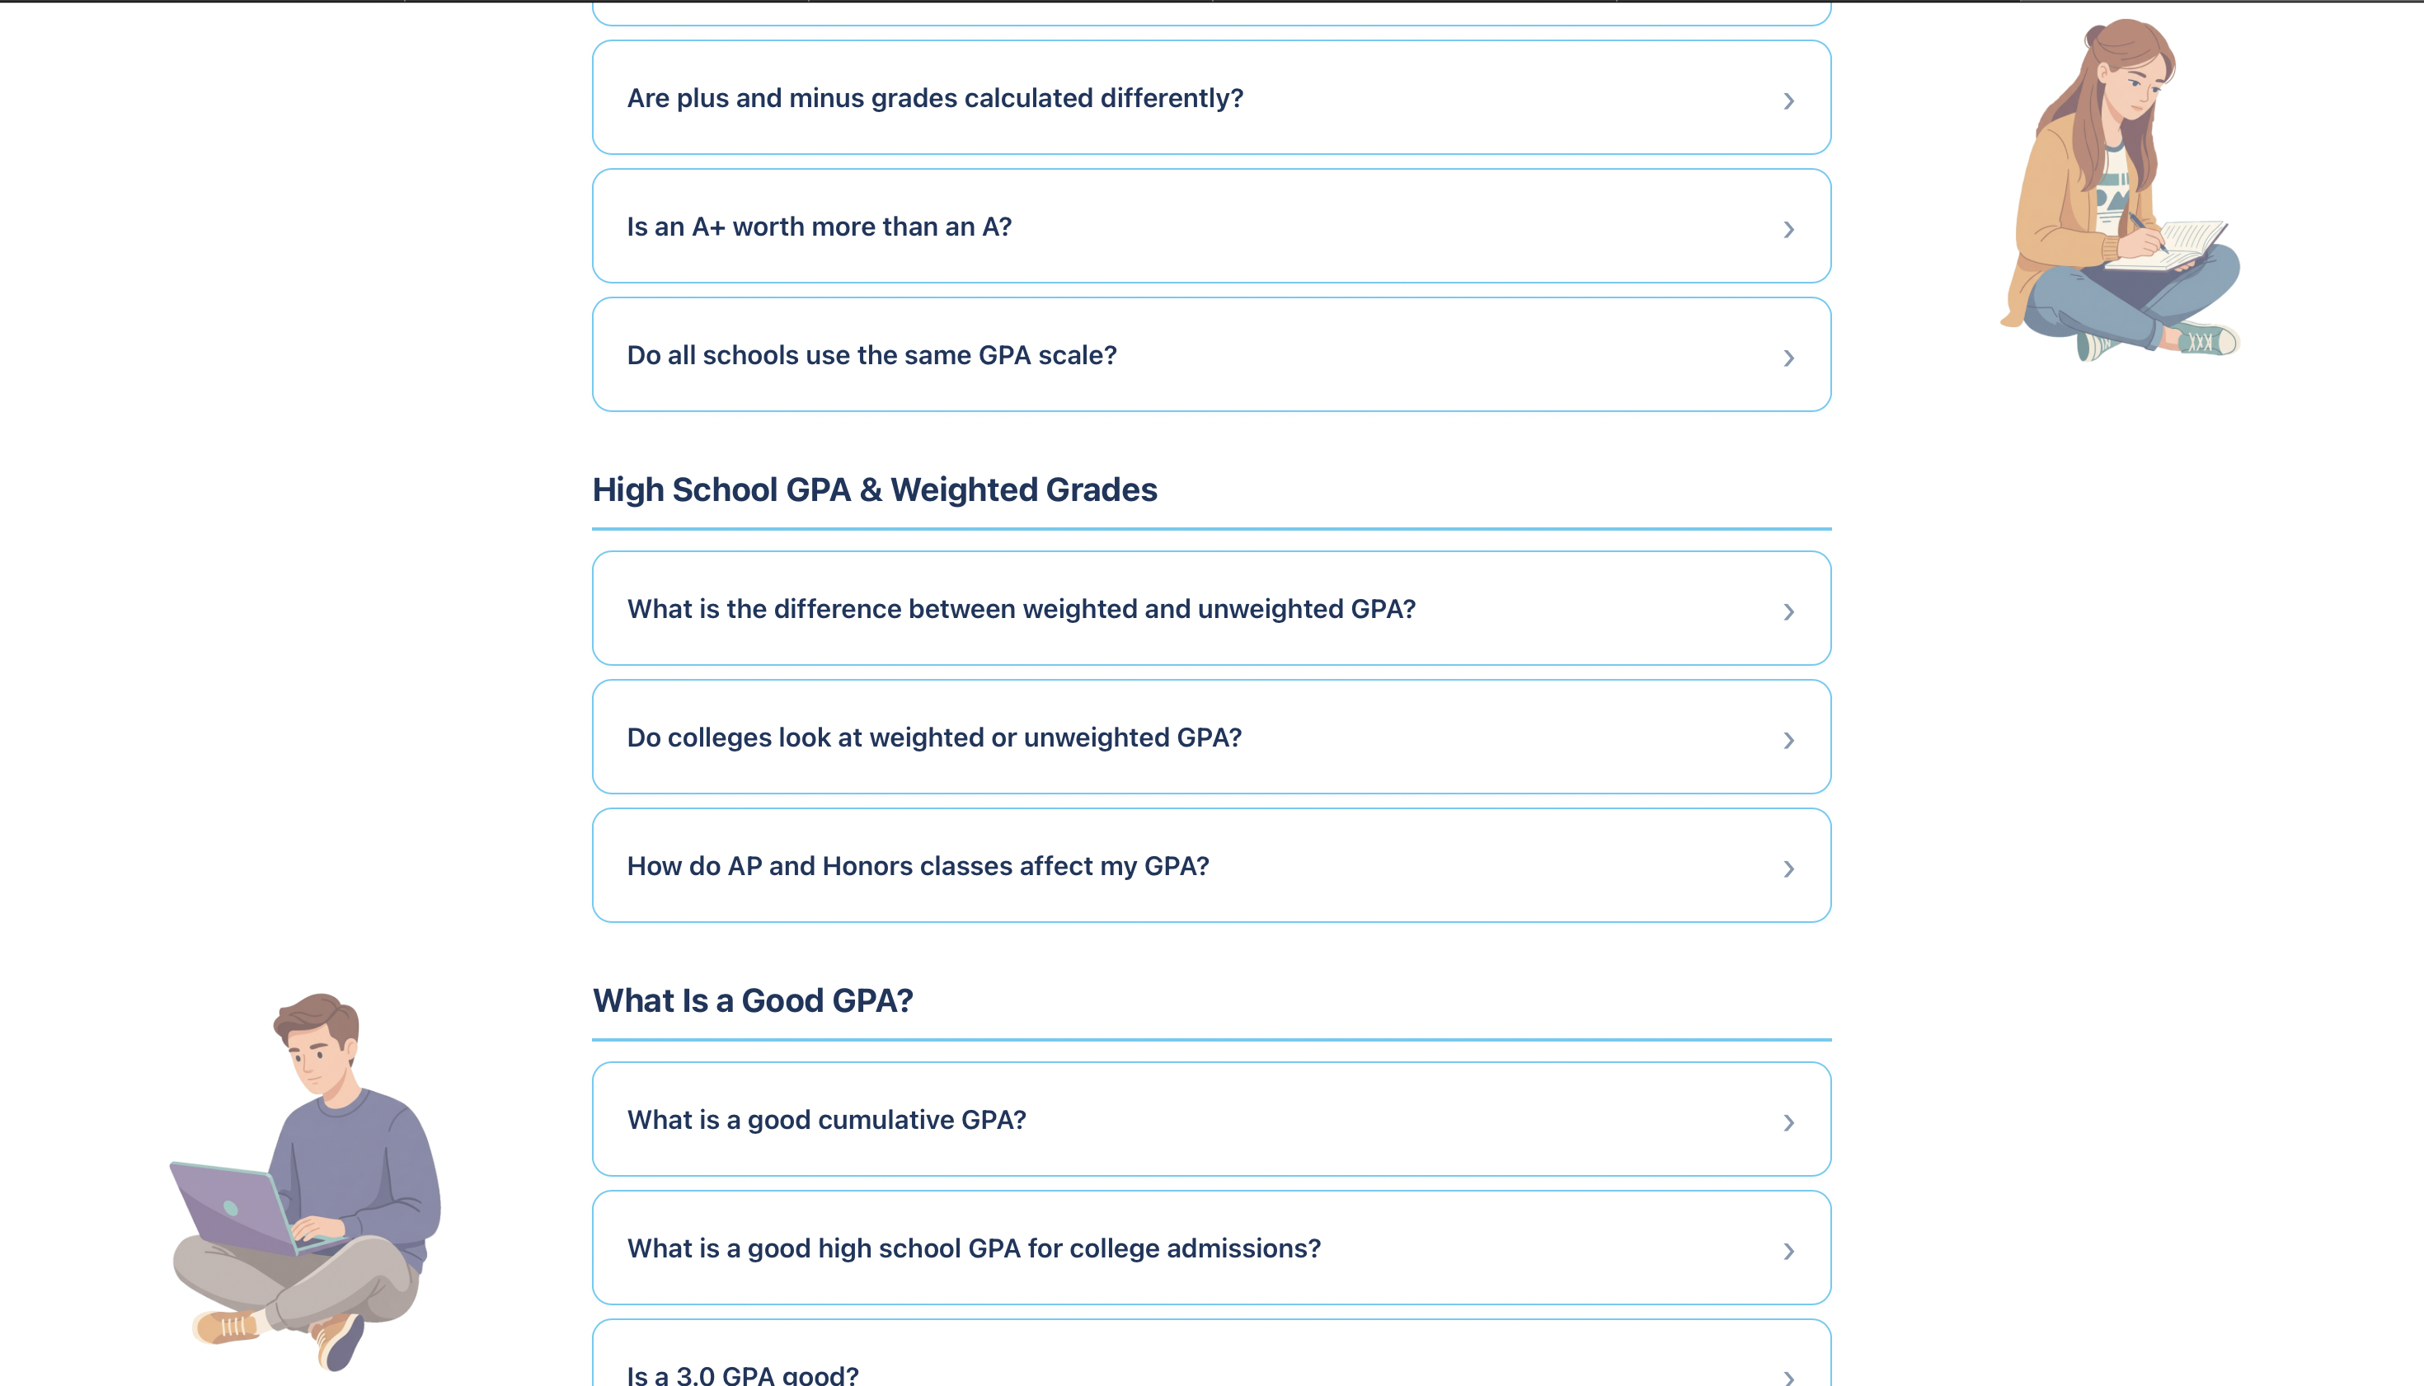Click the topmost partially visible FAQ card

[x=1211, y=7]
